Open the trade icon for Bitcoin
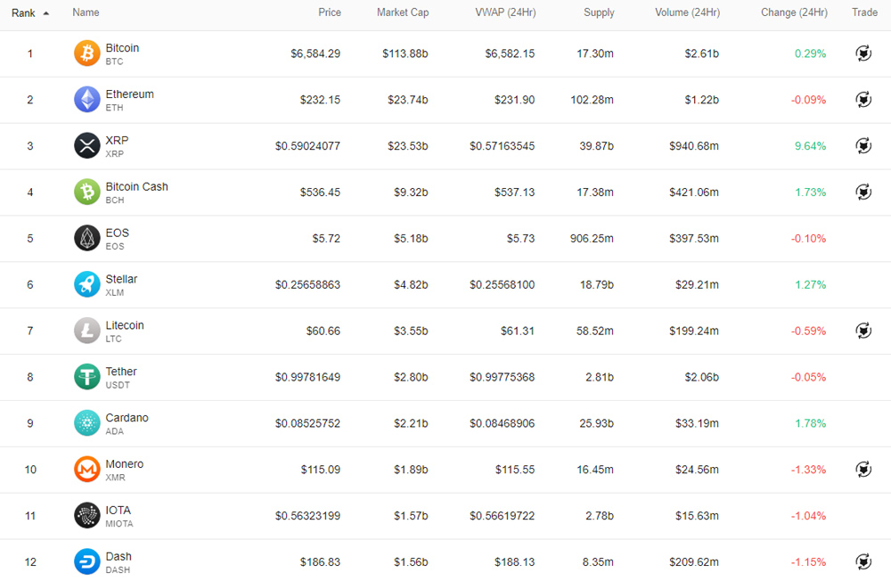This screenshot has height=581, width=891. pyautogui.click(x=863, y=53)
